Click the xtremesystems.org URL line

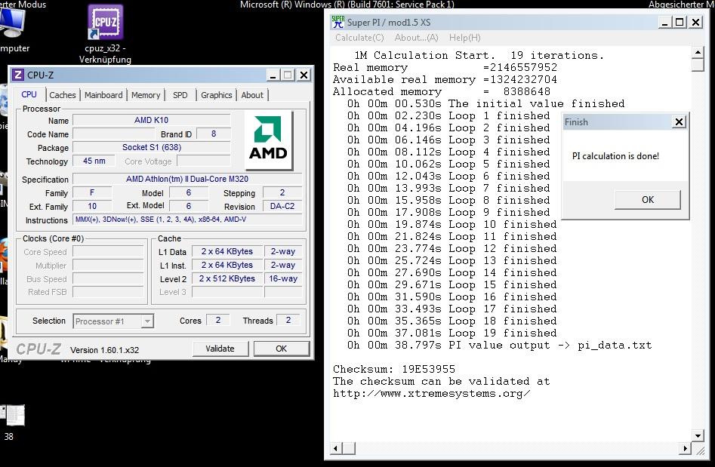point(431,394)
